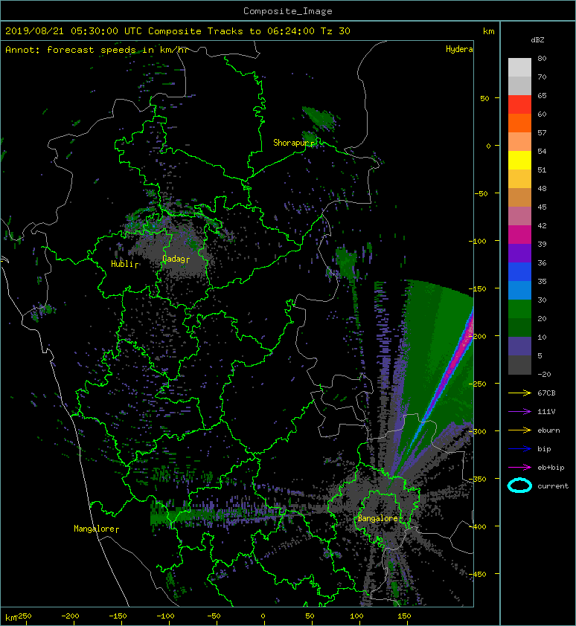Image resolution: width=576 pixels, height=626 pixels.
Task: Pick the dark orange swatch between 60 and 57
Action: click(519, 123)
